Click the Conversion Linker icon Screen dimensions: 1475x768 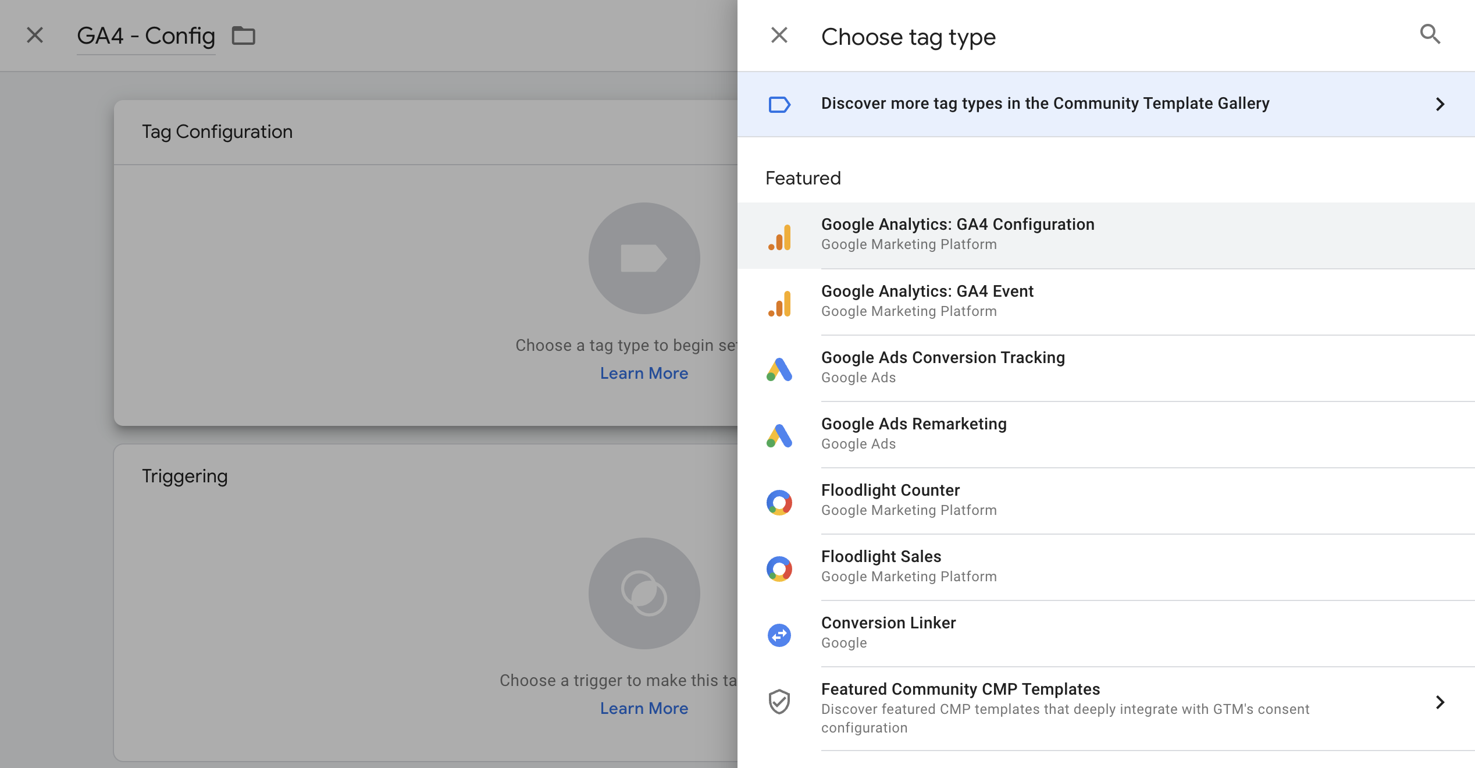pyautogui.click(x=779, y=635)
